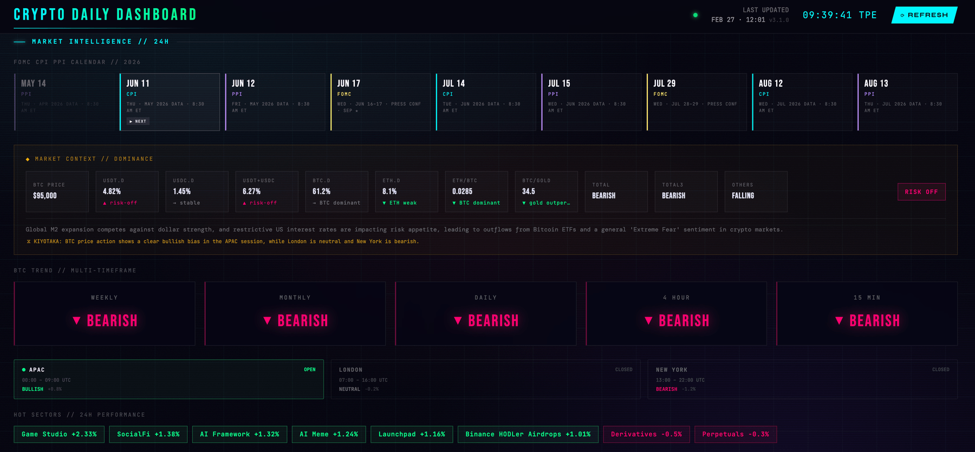The image size is (975, 452).
Task: Open the DAILY trend card
Action: [486, 313]
